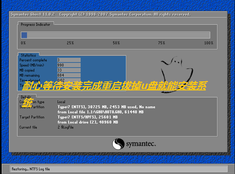
Task: Click the Symantec brand name text
Action: click(x=141, y=144)
